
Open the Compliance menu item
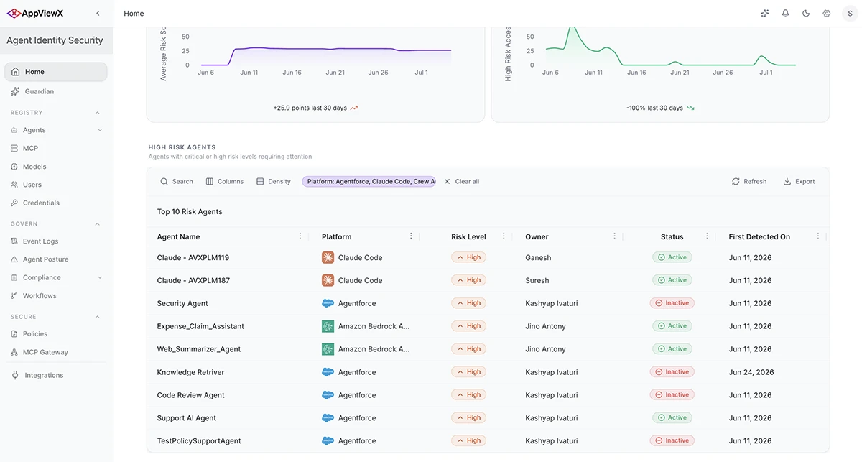pos(41,277)
